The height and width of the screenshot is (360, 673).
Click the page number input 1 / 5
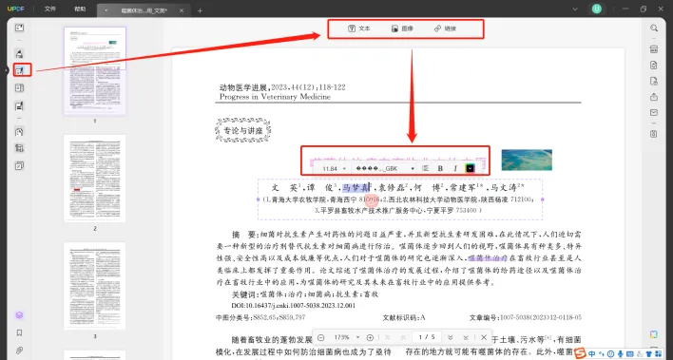tap(427, 338)
